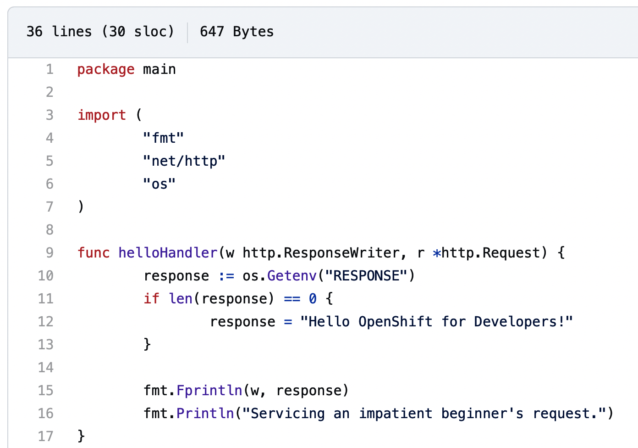Click the 'import' keyword
The width and height of the screenshot is (638, 448).
tap(102, 115)
